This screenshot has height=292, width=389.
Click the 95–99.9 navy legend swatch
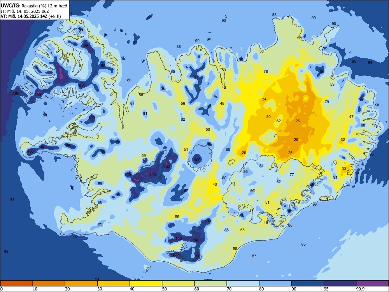point(340,283)
